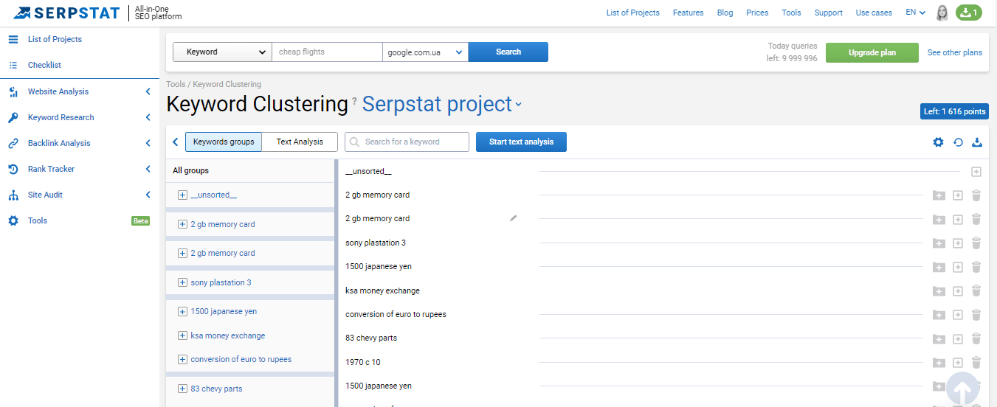Open Use cases in the top navigation
The width and height of the screenshot is (997, 407).
pos(874,13)
